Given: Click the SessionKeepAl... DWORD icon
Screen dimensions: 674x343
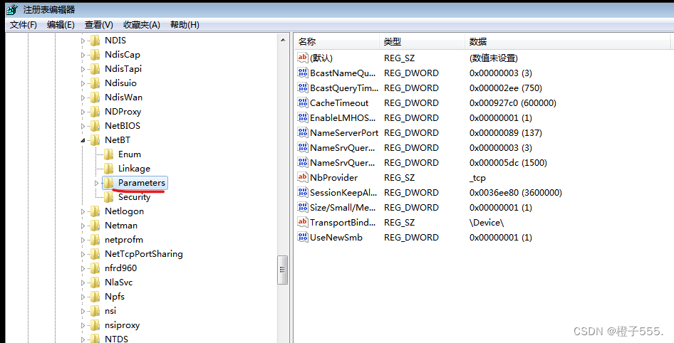Looking at the screenshot, I should [x=303, y=193].
